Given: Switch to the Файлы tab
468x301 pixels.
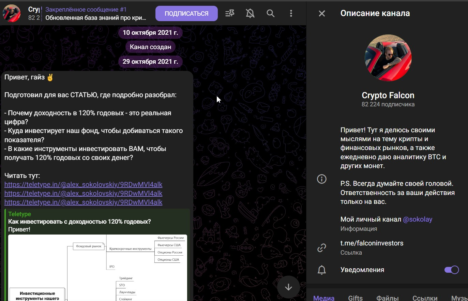Looking at the screenshot, I should (388, 298).
